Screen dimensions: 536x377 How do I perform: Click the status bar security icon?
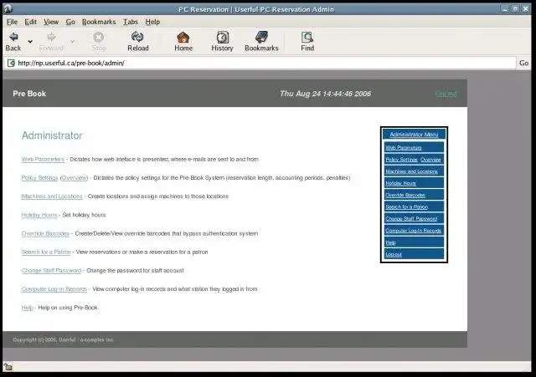[x=8, y=367]
